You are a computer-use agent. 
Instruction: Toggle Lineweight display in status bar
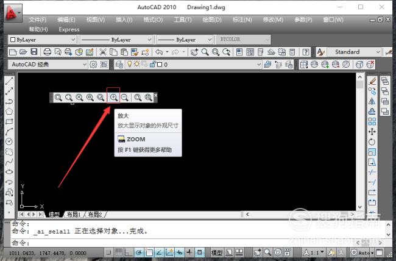189,252
